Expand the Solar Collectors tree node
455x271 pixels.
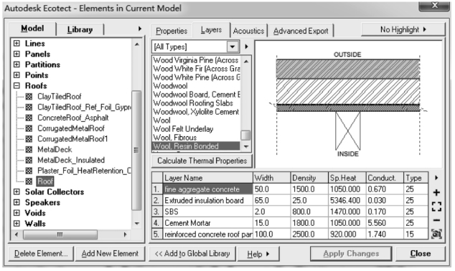point(17,192)
